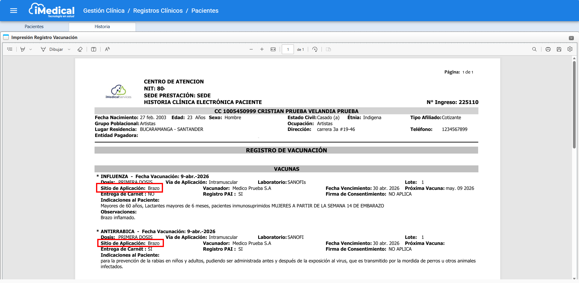Open the hamburger navigation menu
This screenshot has height=283, width=579.
pyautogui.click(x=14, y=11)
